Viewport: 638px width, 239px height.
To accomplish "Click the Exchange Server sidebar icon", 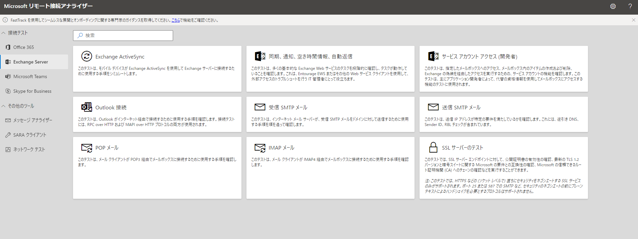I will pyautogui.click(x=8, y=62).
